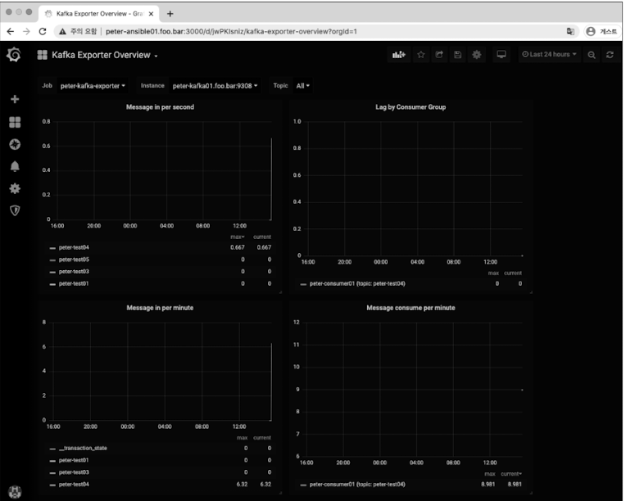Sort per minute legend by current column
Screen dimensions: 626x501
(x=262, y=438)
